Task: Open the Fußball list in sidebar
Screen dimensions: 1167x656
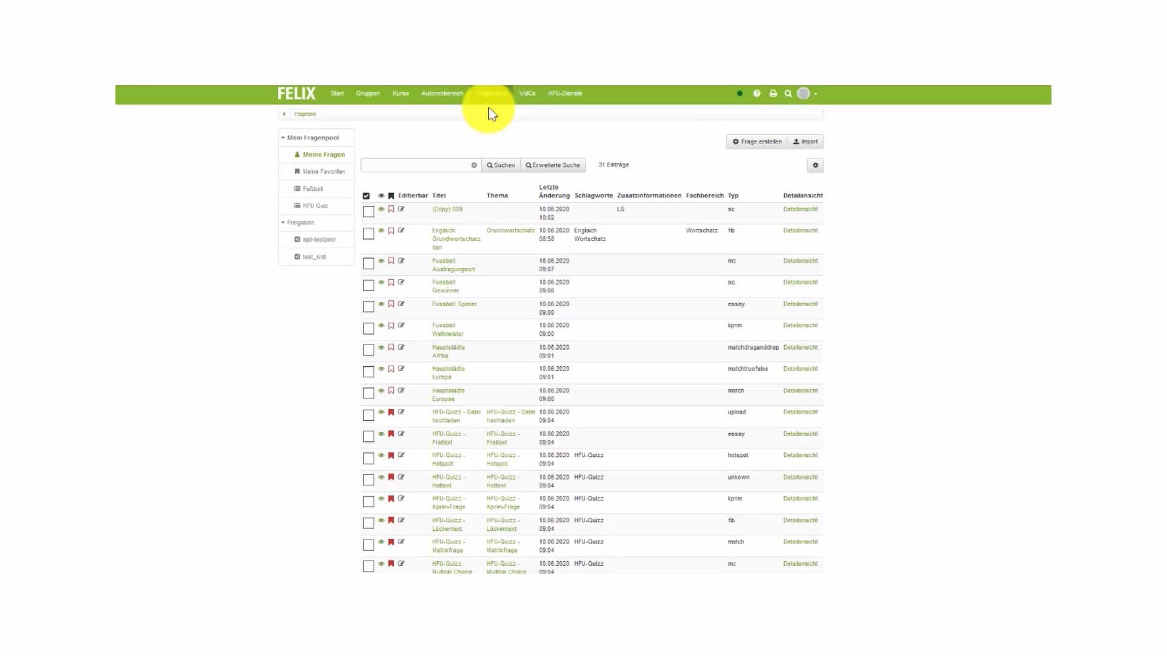Action: click(308, 189)
